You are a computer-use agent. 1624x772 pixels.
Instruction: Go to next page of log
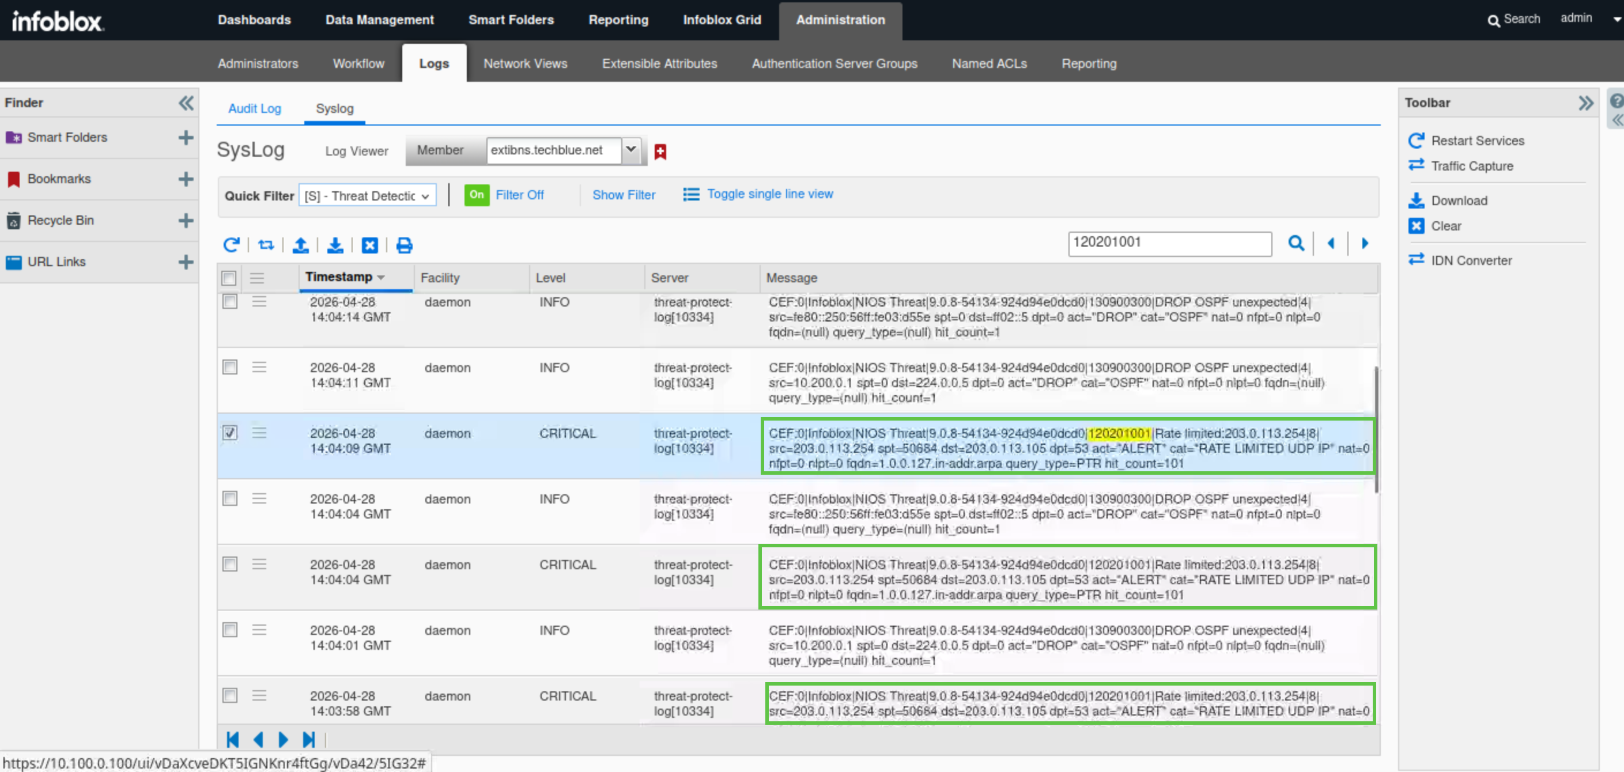pos(283,739)
